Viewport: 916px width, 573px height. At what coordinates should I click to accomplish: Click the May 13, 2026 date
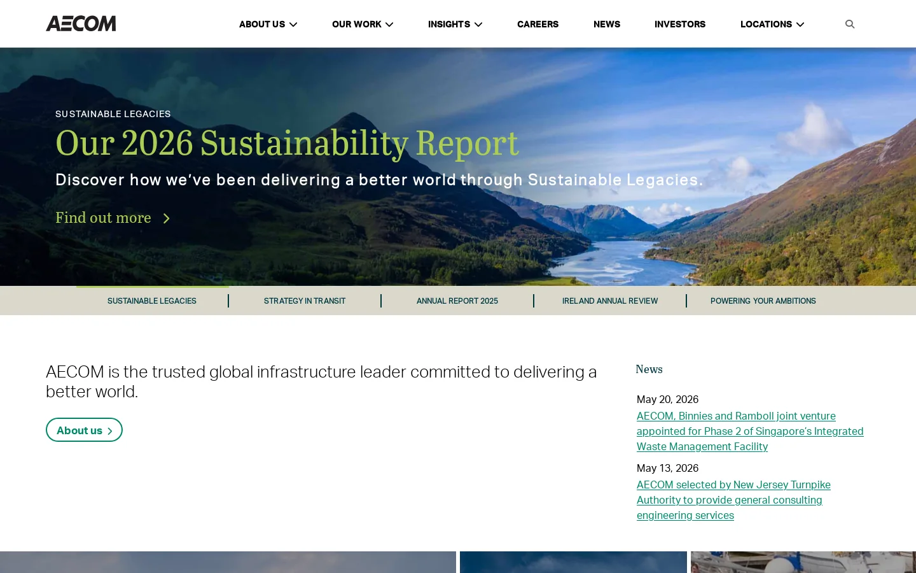pyautogui.click(x=667, y=468)
